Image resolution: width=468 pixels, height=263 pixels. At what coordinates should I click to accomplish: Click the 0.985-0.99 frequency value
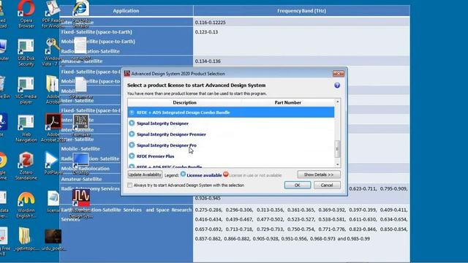coord(358,239)
